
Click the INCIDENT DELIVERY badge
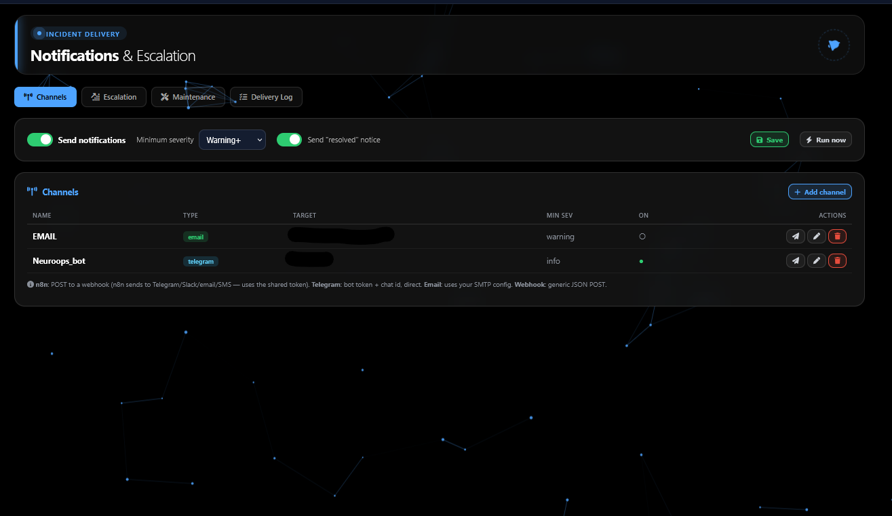click(79, 34)
